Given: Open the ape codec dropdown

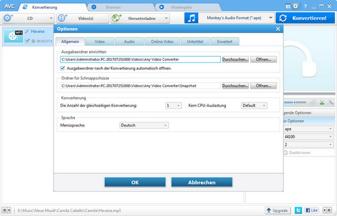Looking at the screenshot, I should click(308, 129).
